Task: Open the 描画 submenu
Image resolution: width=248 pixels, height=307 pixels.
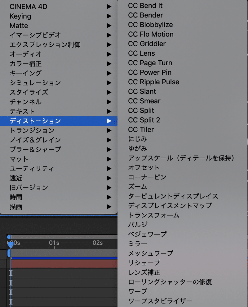Action: [x=59, y=207]
